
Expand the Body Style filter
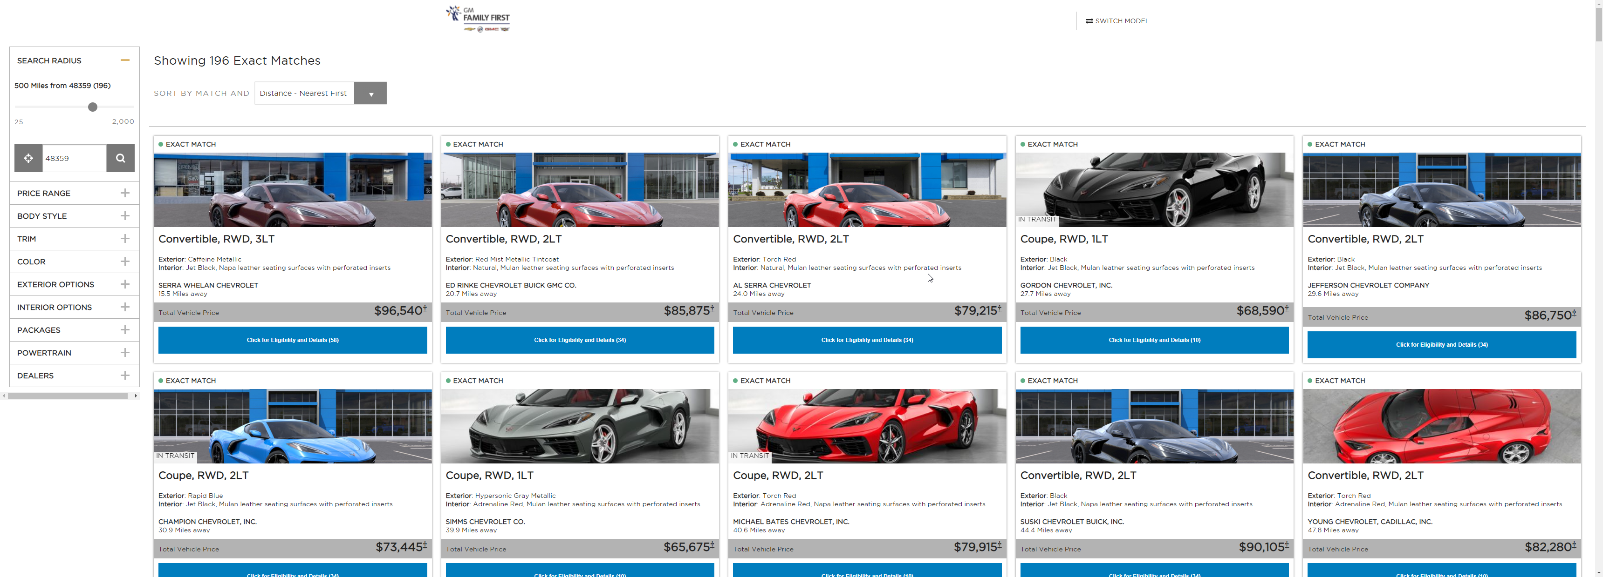tap(125, 216)
